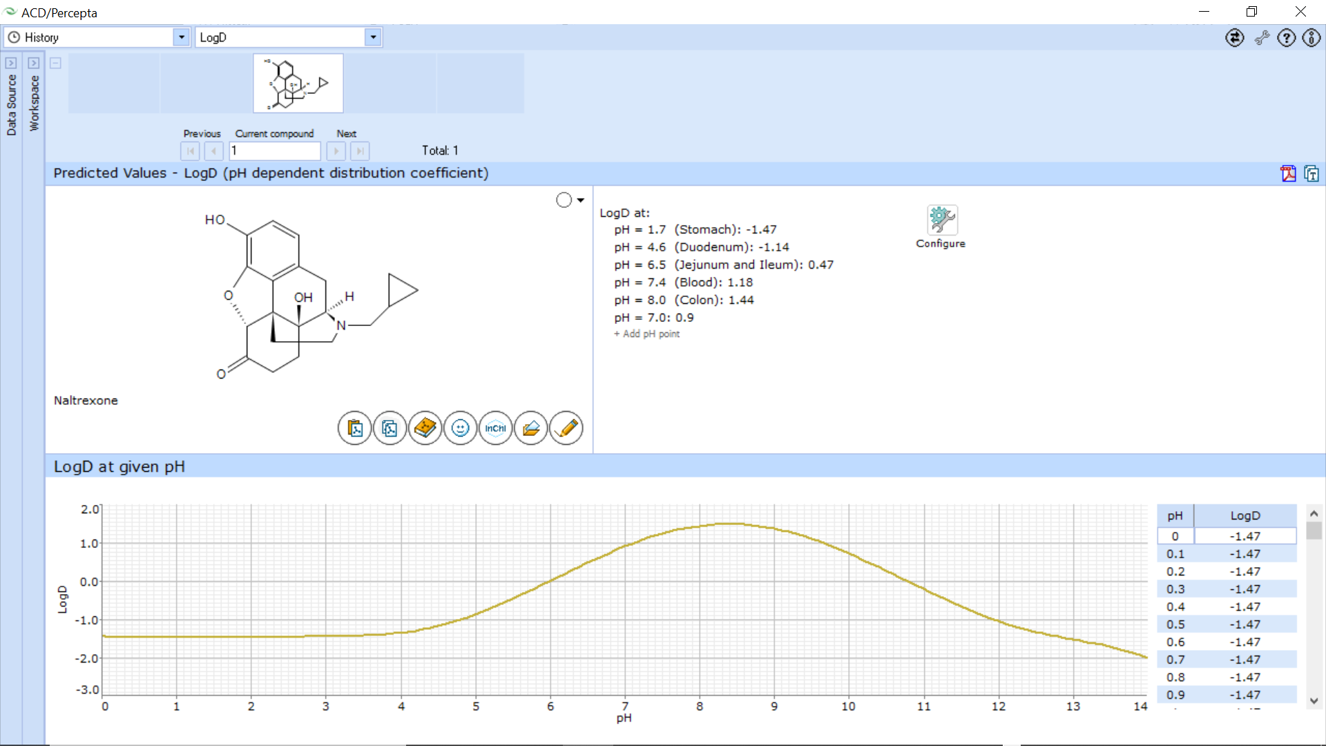Open the structure dictionary book icon

(425, 428)
